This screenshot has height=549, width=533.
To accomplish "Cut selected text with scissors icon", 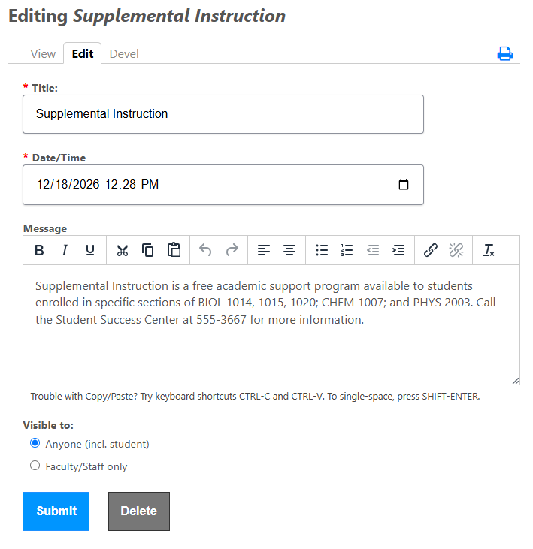I will (123, 250).
